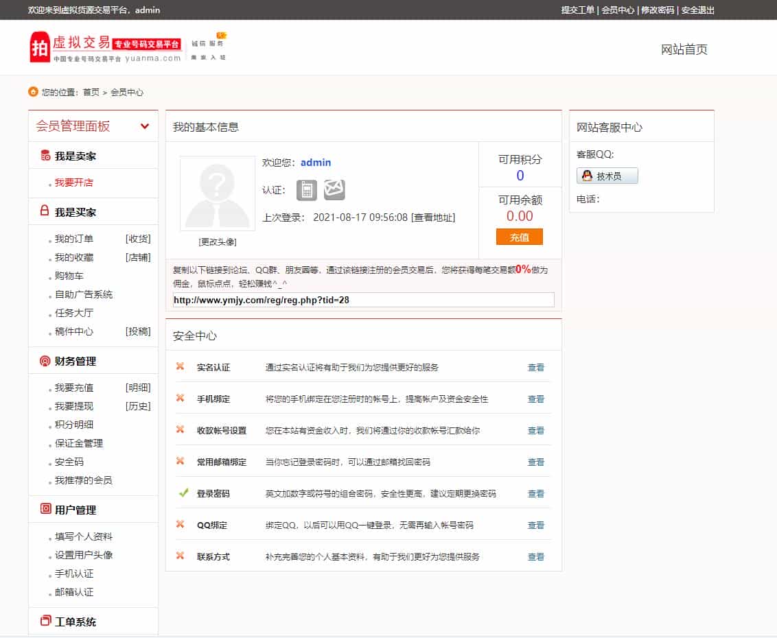Image resolution: width=777 pixels, height=638 pixels.
Task: Click the red X beside 联系方式
Action: [181, 555]
